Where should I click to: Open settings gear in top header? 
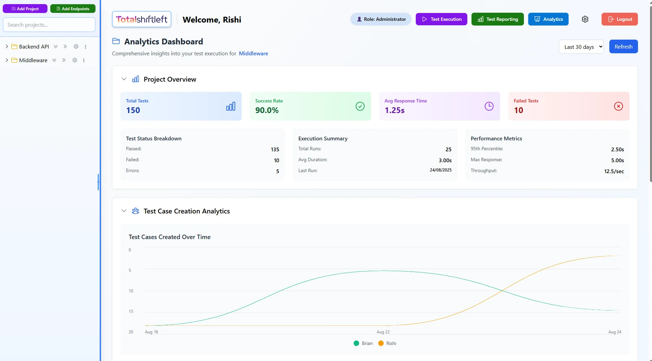coord(585,19)
